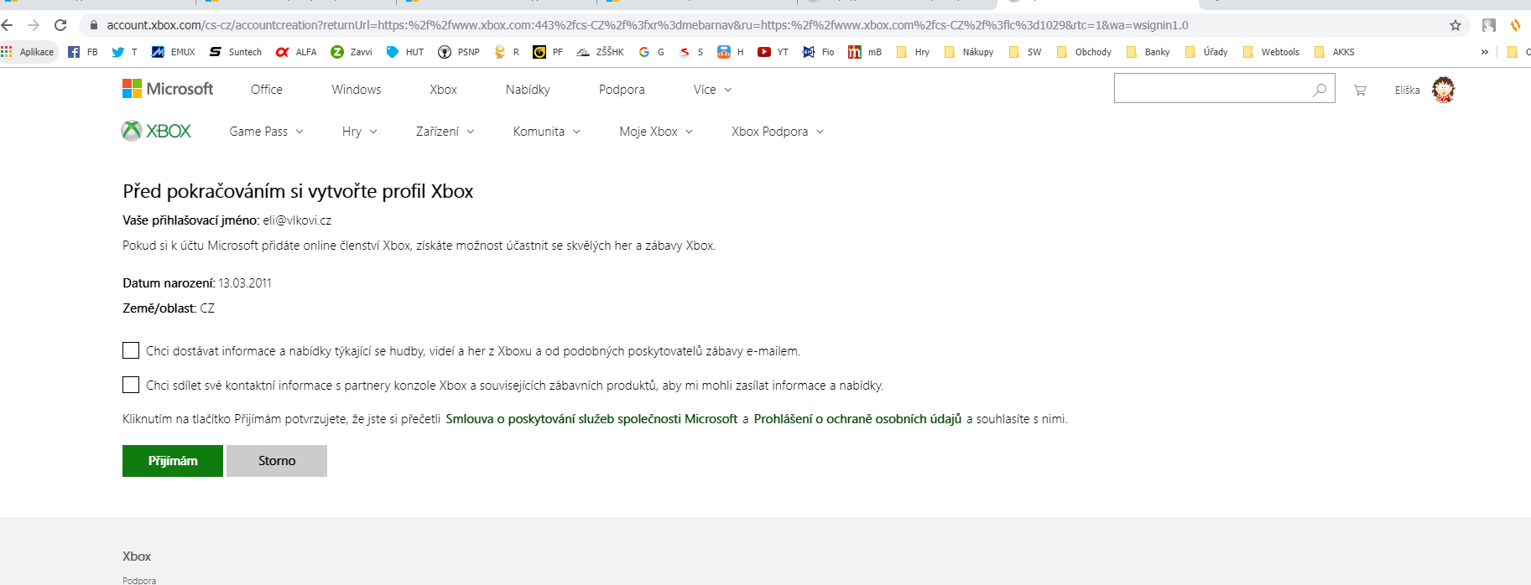
Task: Open Xbox in the Microsoft nav
Action: [443, 90]
